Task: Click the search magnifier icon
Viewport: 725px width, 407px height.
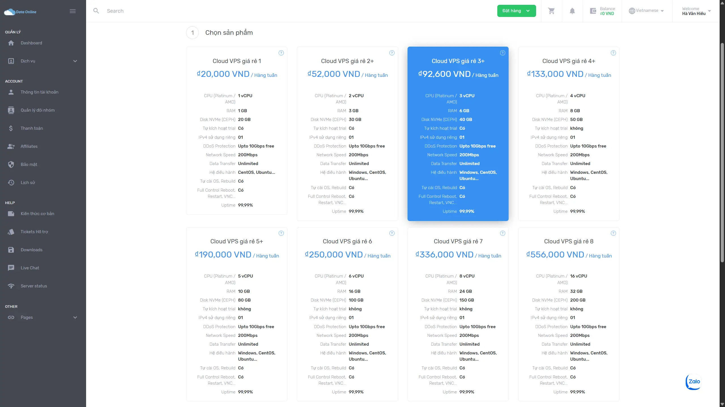Action: 96,11
